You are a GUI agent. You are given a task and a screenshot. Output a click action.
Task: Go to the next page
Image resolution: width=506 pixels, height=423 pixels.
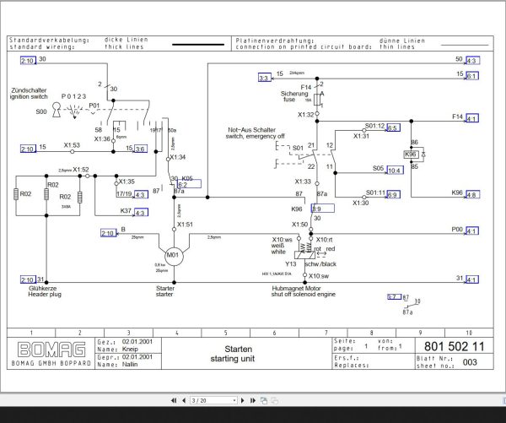pos(243,400)
